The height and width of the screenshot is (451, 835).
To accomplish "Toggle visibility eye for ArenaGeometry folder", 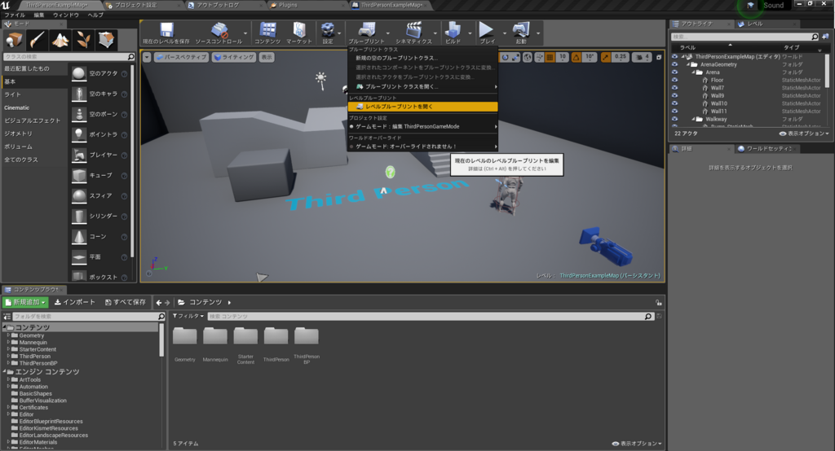I will click(674, 64).
